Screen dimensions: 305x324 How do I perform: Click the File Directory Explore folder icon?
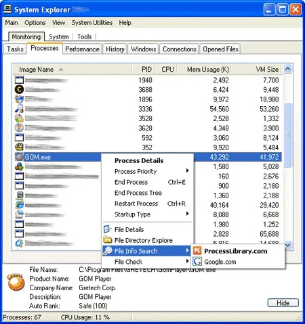tap(108, 240)
